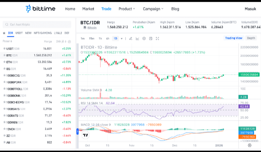Favorite the 0G/IDR pair star
This screenshot has height=152, width=261.
(4, 69)
